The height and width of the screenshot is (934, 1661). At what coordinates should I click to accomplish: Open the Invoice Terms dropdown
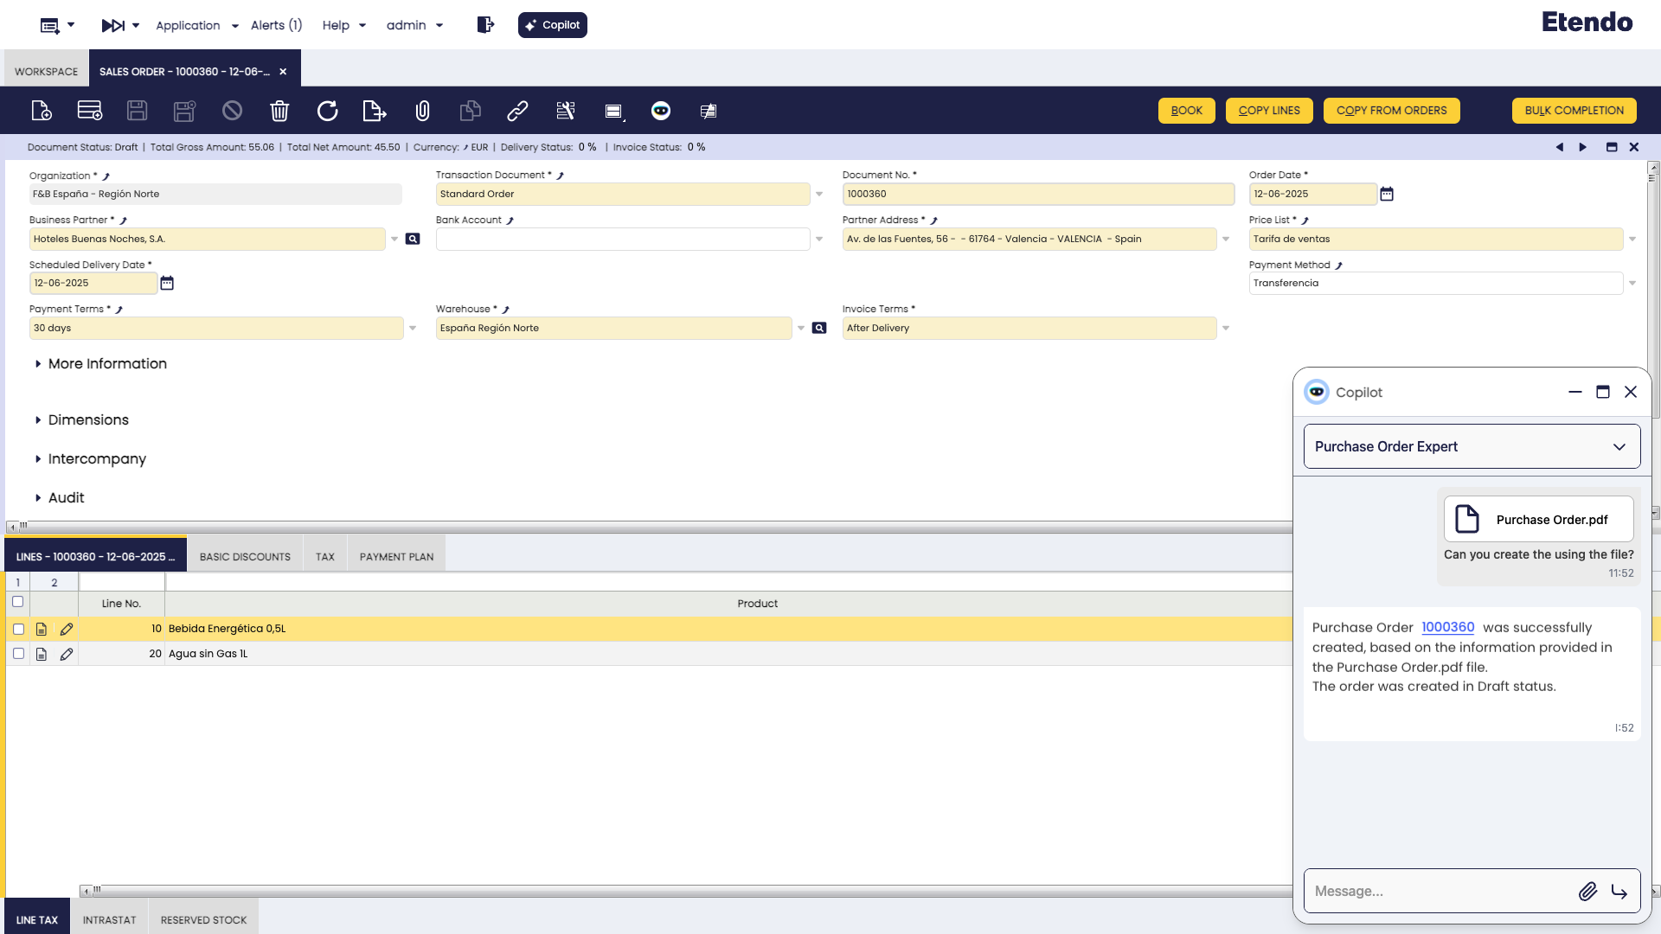(x=1226, y=328)
